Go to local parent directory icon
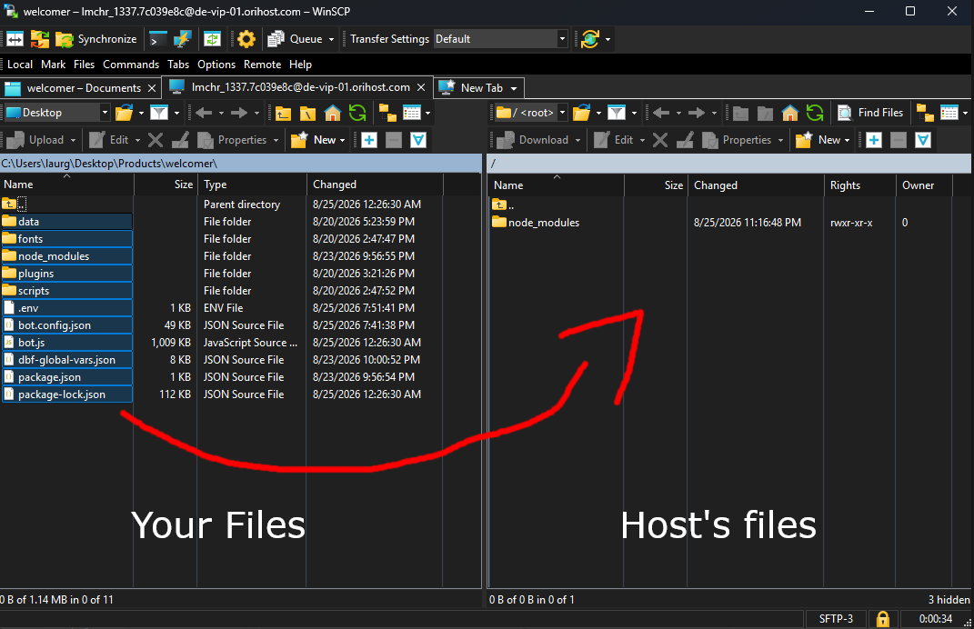 coord(283,113)
